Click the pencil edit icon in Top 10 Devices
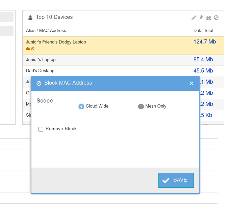229x204 pixels. coord(194,18)
